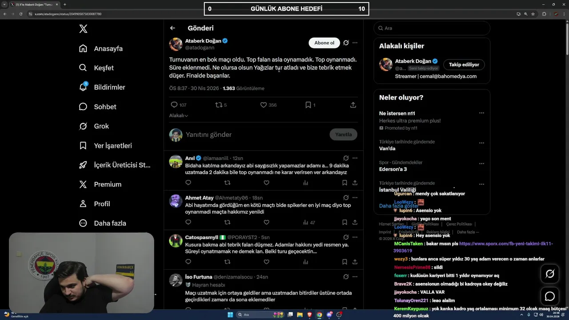Open more options on Catospasmyll's reply

(x=355, y=237)
